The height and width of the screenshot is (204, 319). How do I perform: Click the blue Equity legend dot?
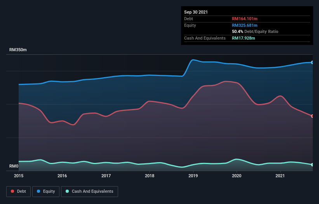pos(38,191)
